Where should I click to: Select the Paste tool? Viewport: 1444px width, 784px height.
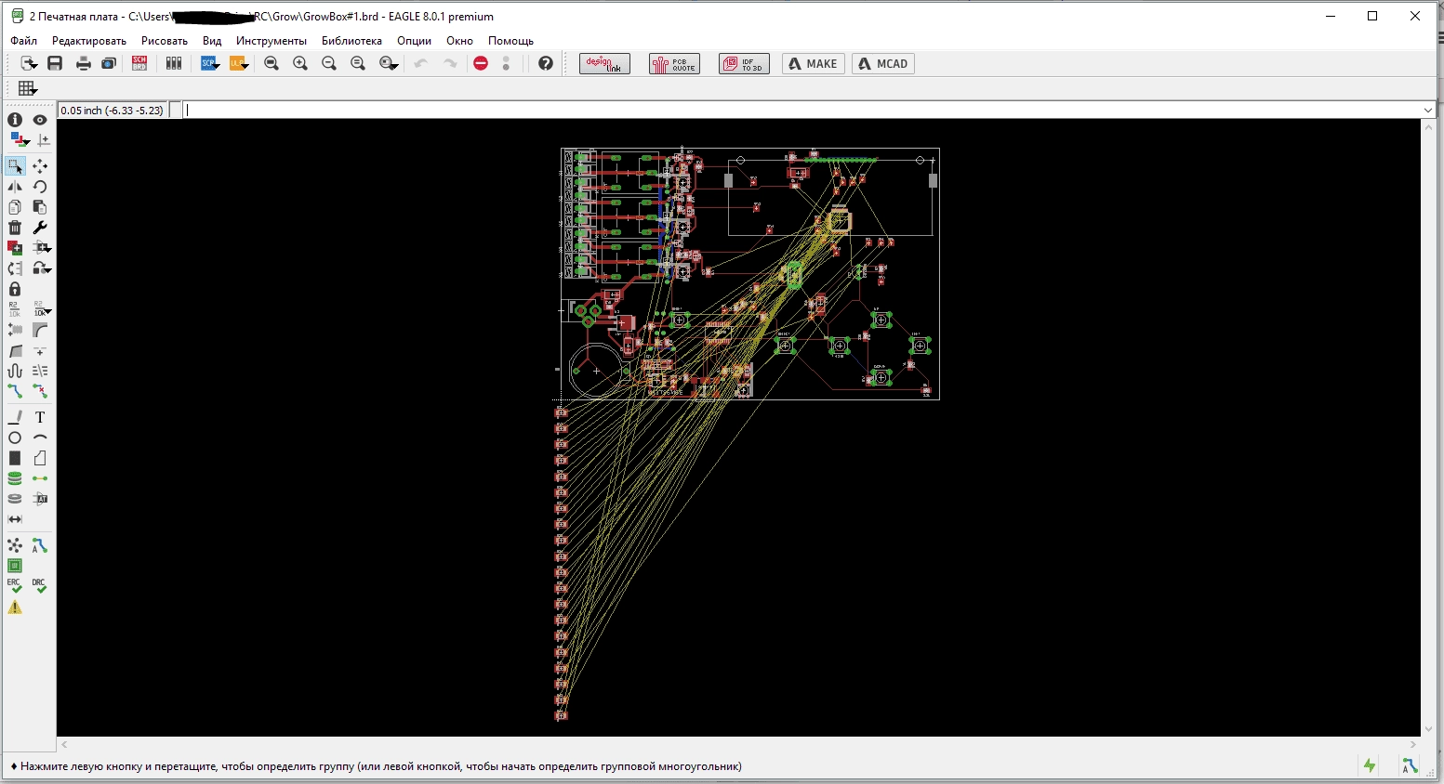(40, 207)
